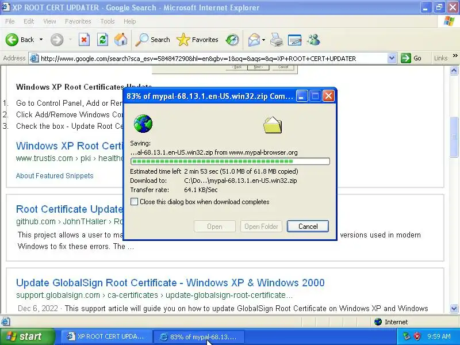Click the Go button beside address bar
Image resolution: width=460 pixels, height=345 pixels.
411,58
